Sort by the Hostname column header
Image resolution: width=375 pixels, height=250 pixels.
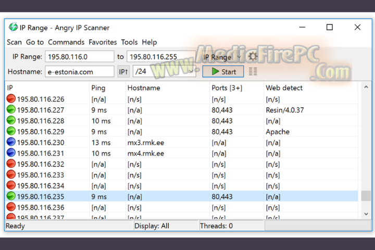coord(167,88)
